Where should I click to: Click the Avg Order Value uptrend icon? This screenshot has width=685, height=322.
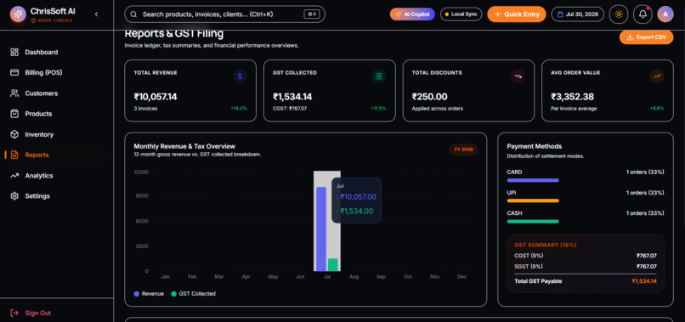click(x=657, y=76)
